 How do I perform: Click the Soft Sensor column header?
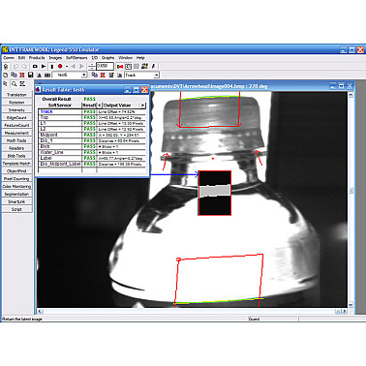[x=60, y=106]
